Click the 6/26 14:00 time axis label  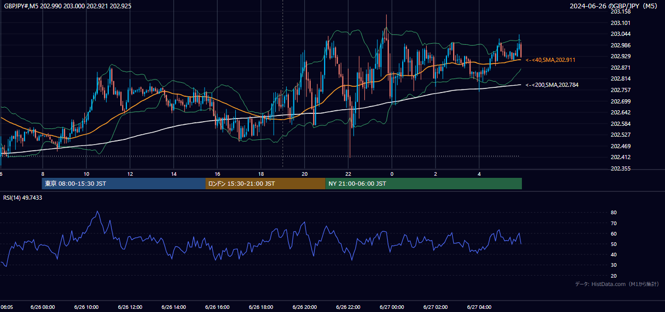[174, 307]
